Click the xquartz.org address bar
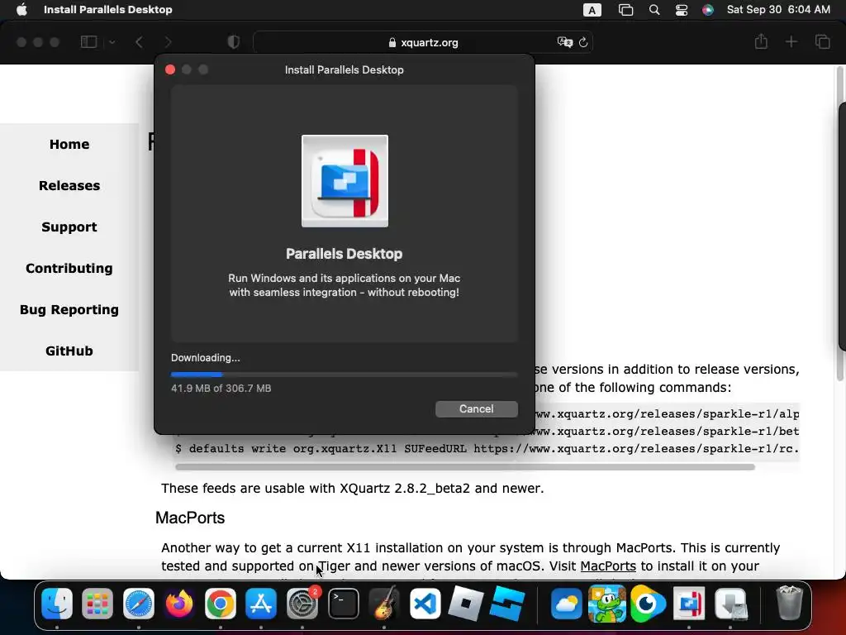The height and width of the screenshot is (635, 846). [x=422, y=42]
